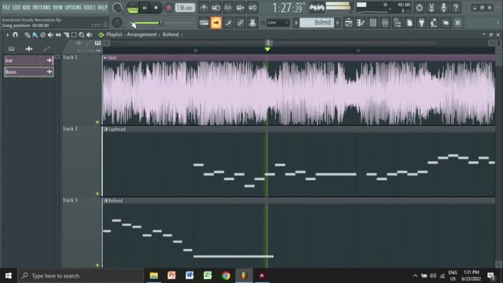Open the PATTERNS menu

(41, 7)
